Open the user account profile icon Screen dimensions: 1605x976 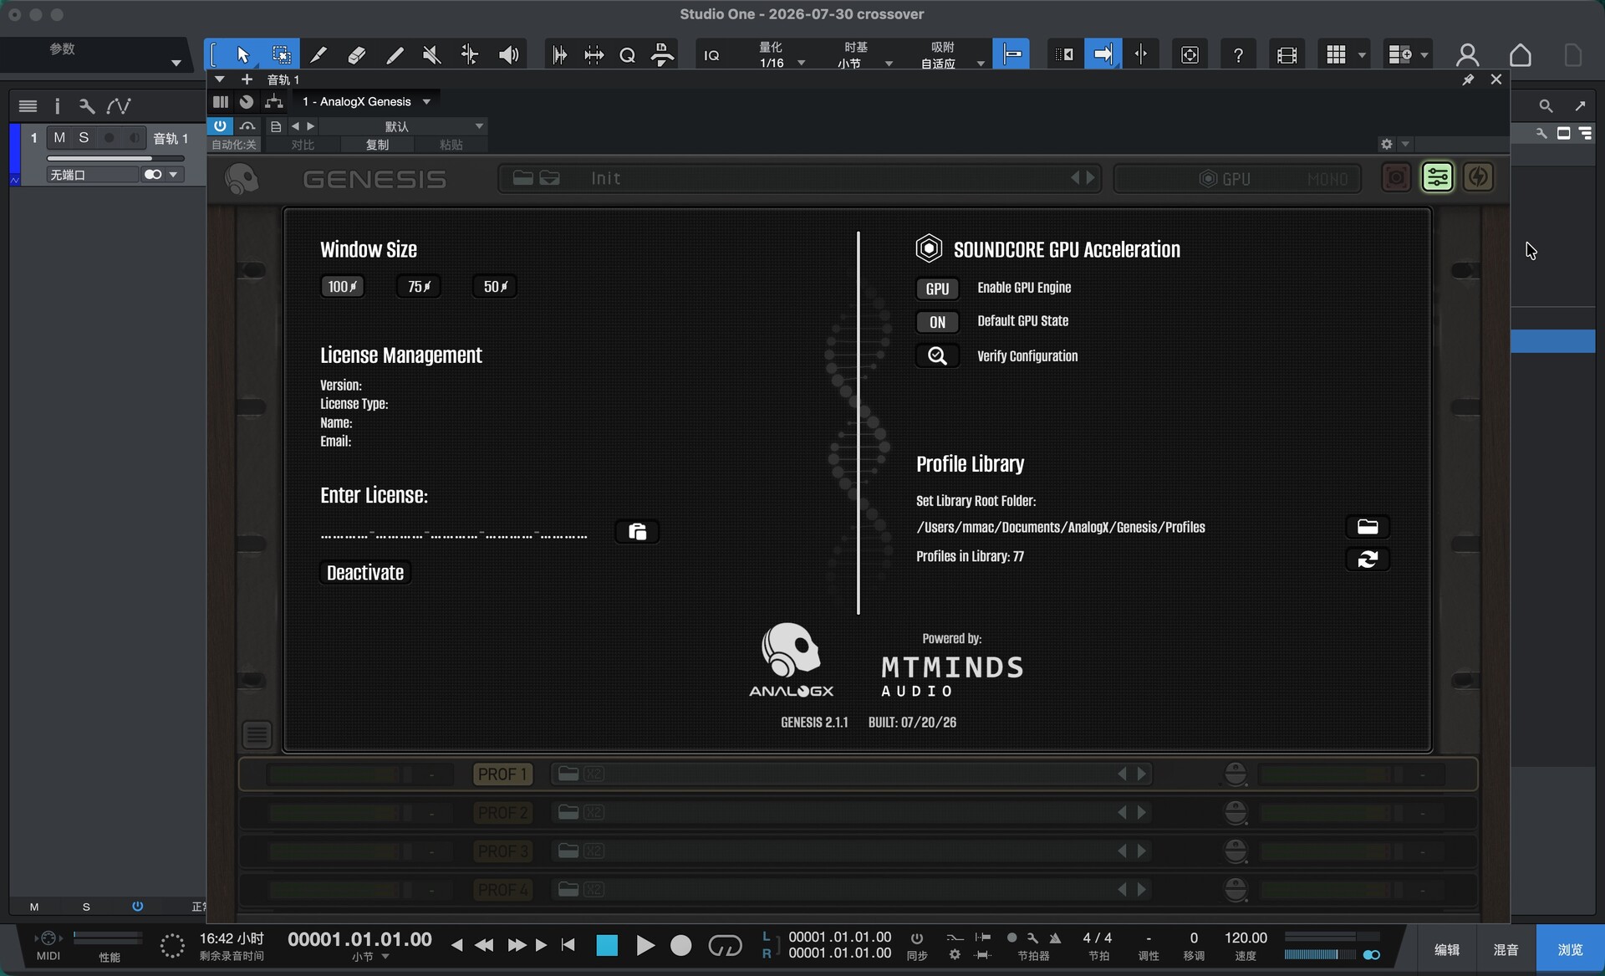click(1467, 55)
